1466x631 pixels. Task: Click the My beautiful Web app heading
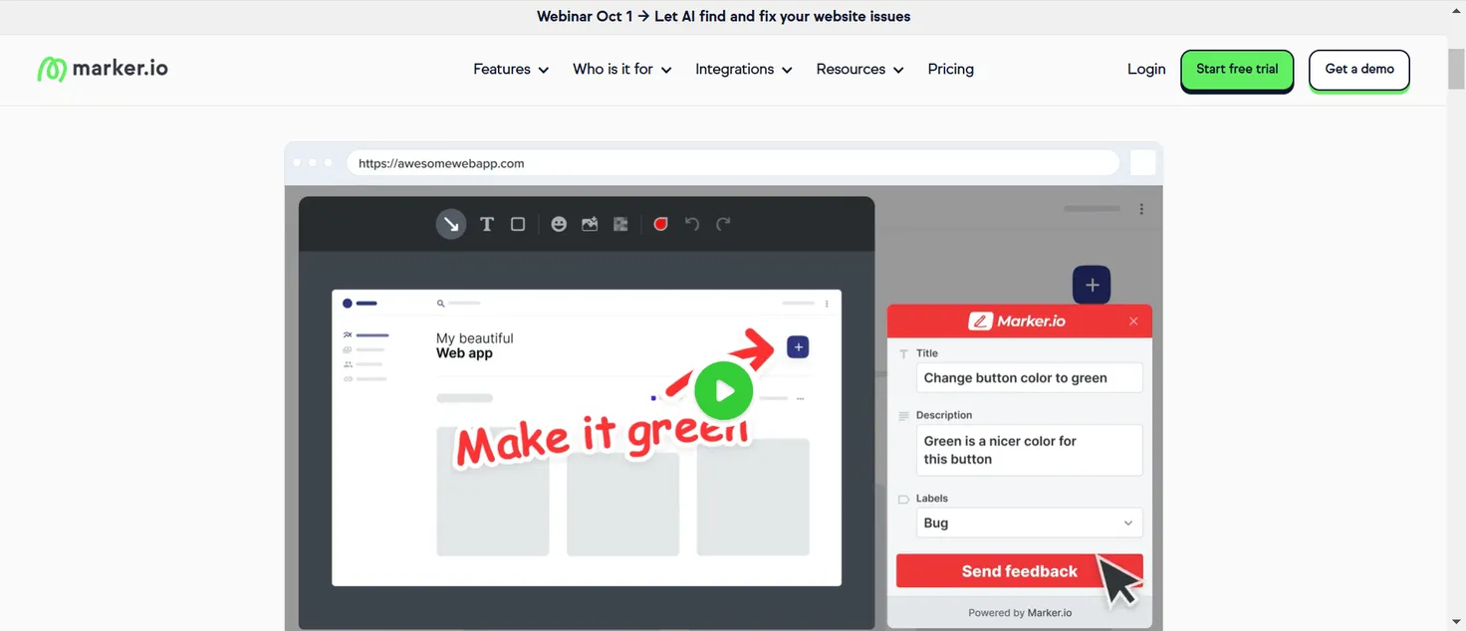click(475, 345)
